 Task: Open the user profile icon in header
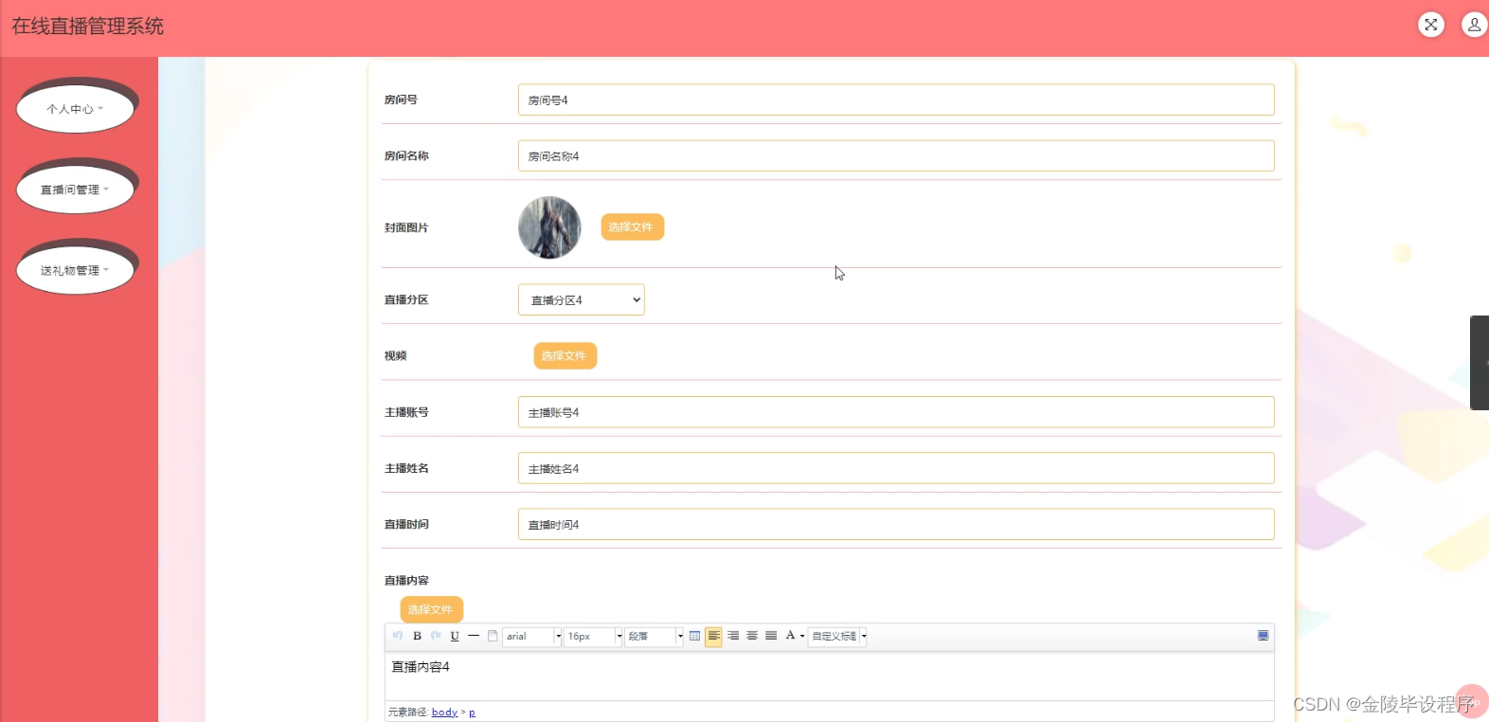coord(1475,25)
